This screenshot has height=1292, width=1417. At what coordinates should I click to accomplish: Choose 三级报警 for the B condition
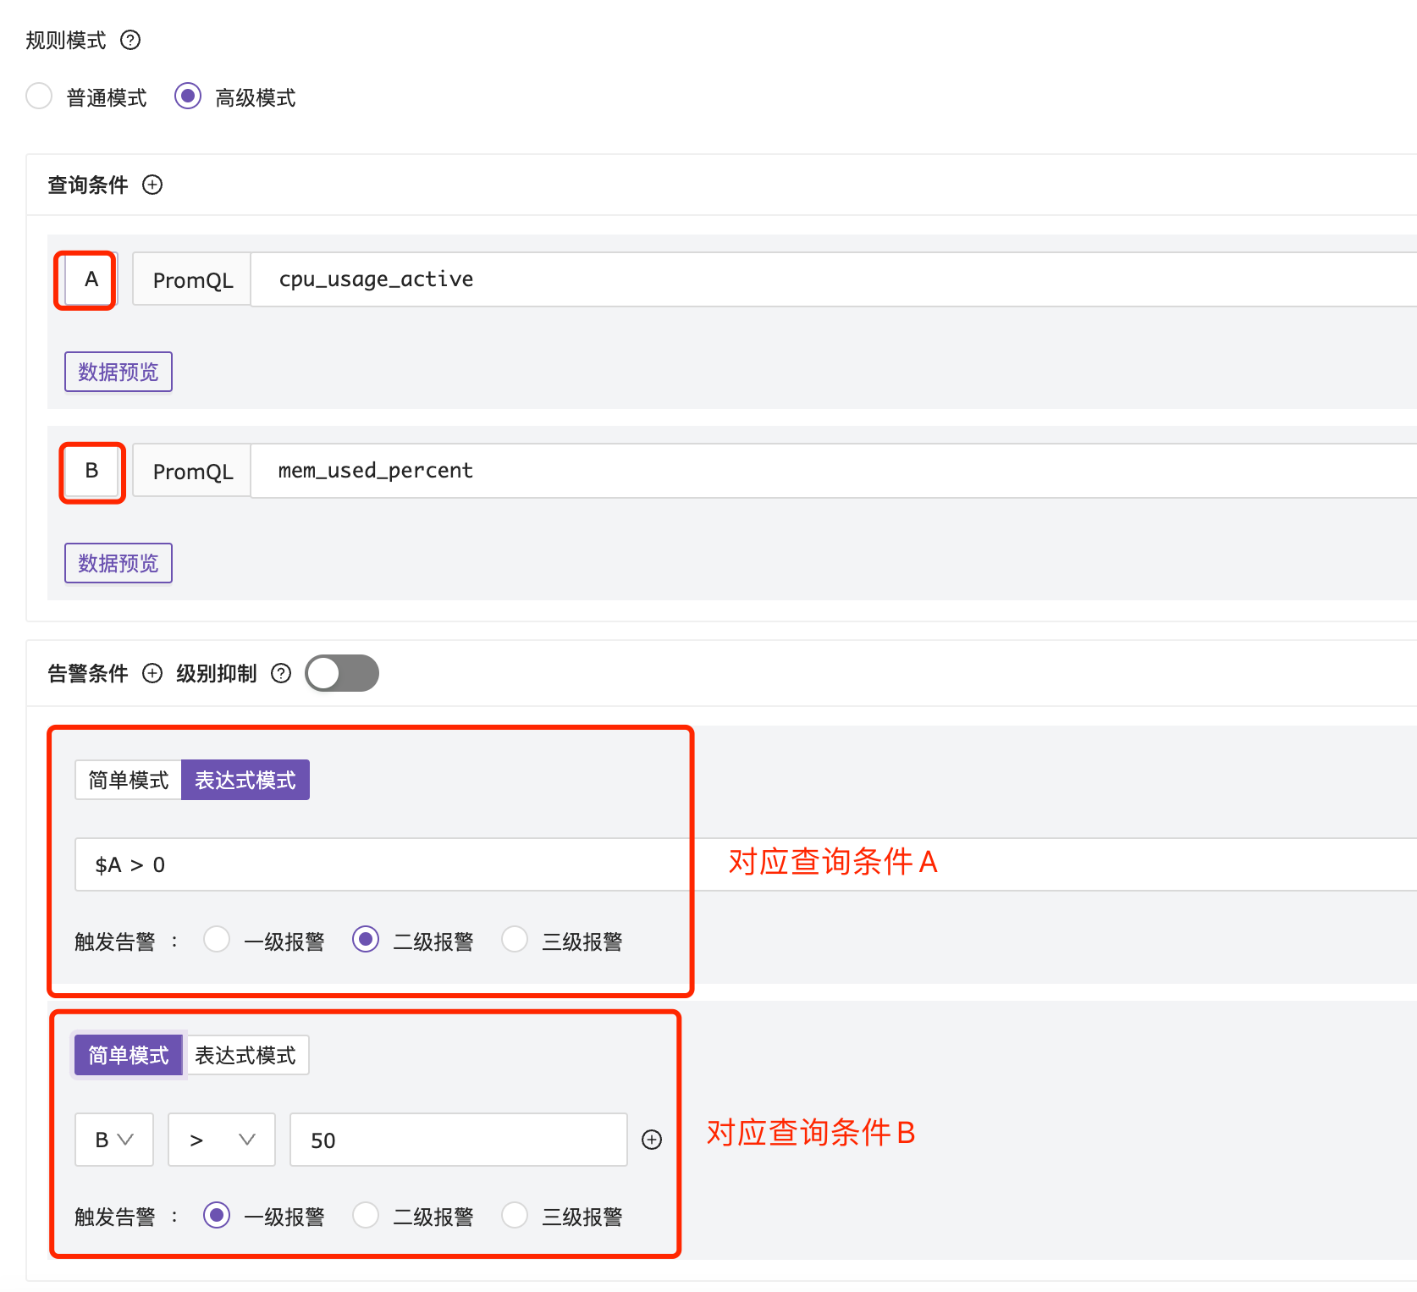point(515,1215)
